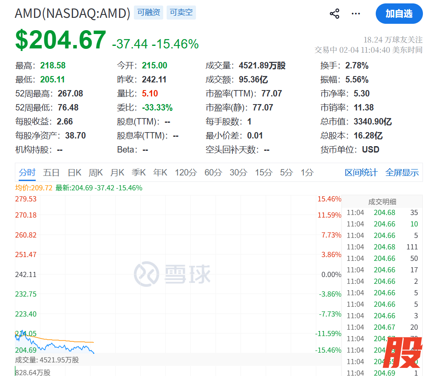Select the 5分 interval tab
The image size is (431, 376).
pos(286,172)
